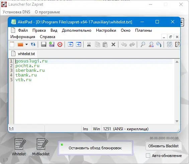Open the Информация menu
The height and width of the screenshot is (164, 189).
23,37
